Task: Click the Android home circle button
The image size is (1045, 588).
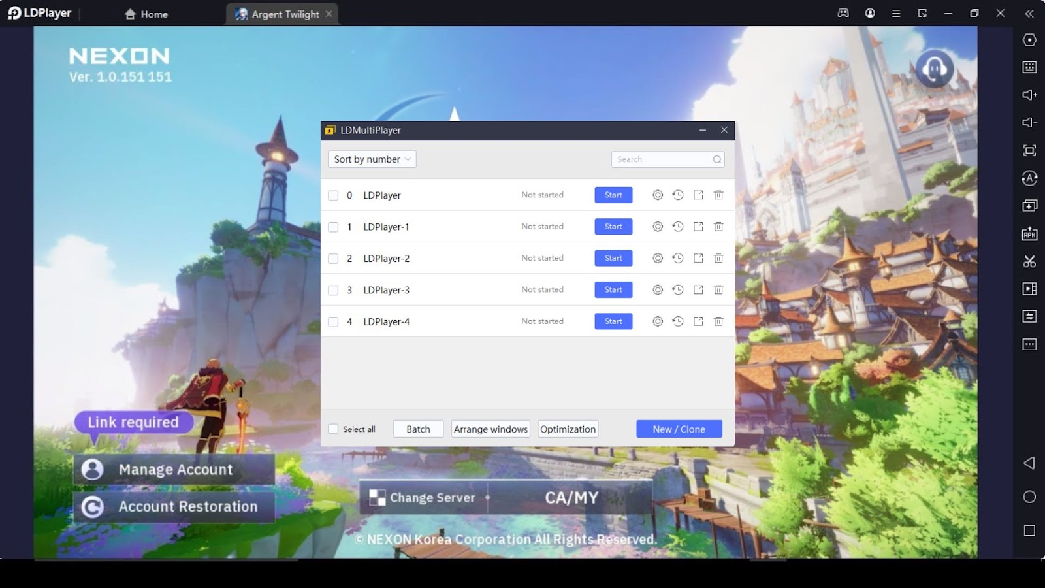Action: coord(1029,497)
